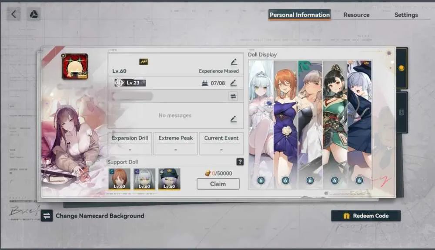The image size is (435, 250).
Task: Go back with the arrow icon
Action: [x=13, y=14]
